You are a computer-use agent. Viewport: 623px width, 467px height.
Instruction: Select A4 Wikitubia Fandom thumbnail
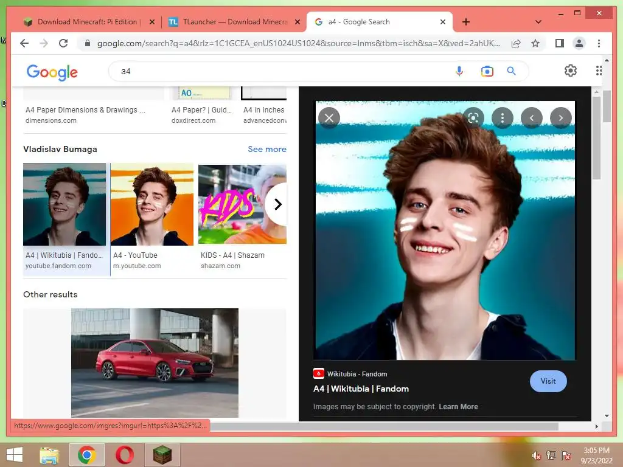pyautogui.click(x=64, y=204)
